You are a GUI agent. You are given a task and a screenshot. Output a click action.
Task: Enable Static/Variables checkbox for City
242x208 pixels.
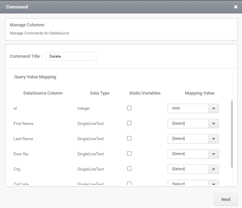click(x=129, y=169)
